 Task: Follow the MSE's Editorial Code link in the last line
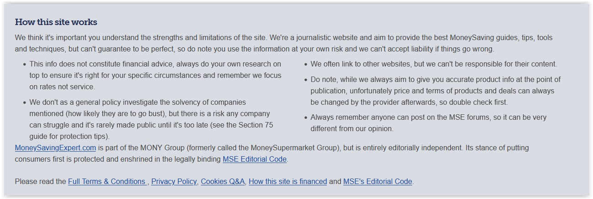pos(378,181)
